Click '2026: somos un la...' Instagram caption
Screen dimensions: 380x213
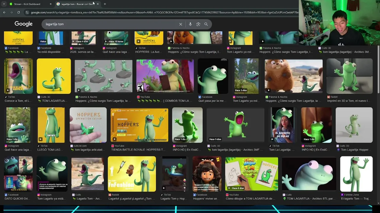point(84,52)
